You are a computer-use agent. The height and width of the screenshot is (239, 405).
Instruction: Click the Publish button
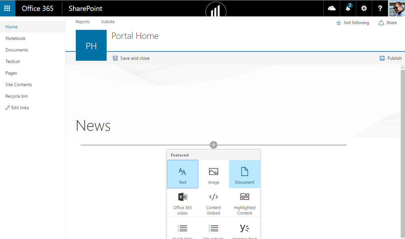tap(390, 58)
